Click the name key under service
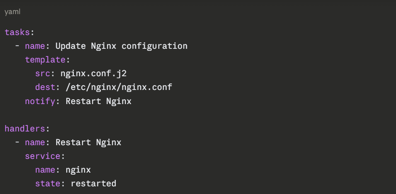 (x=45, y=170)
